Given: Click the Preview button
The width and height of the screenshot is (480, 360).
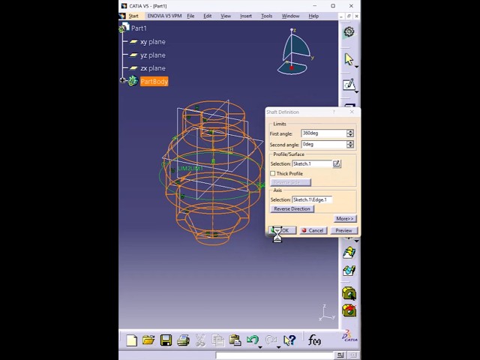Looking at the screenshot, I should tap(343, 230).
